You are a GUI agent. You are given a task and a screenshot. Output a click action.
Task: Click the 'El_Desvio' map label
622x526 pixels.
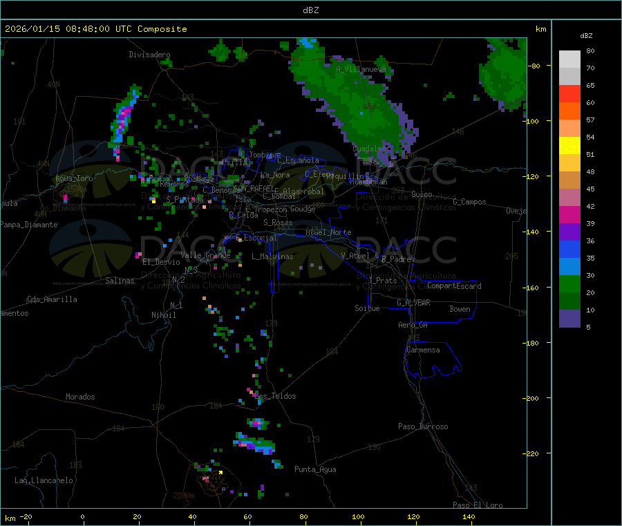(x=161, y=262)
